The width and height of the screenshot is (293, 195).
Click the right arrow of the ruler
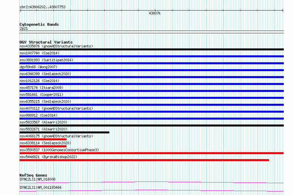tap(282, 11)
